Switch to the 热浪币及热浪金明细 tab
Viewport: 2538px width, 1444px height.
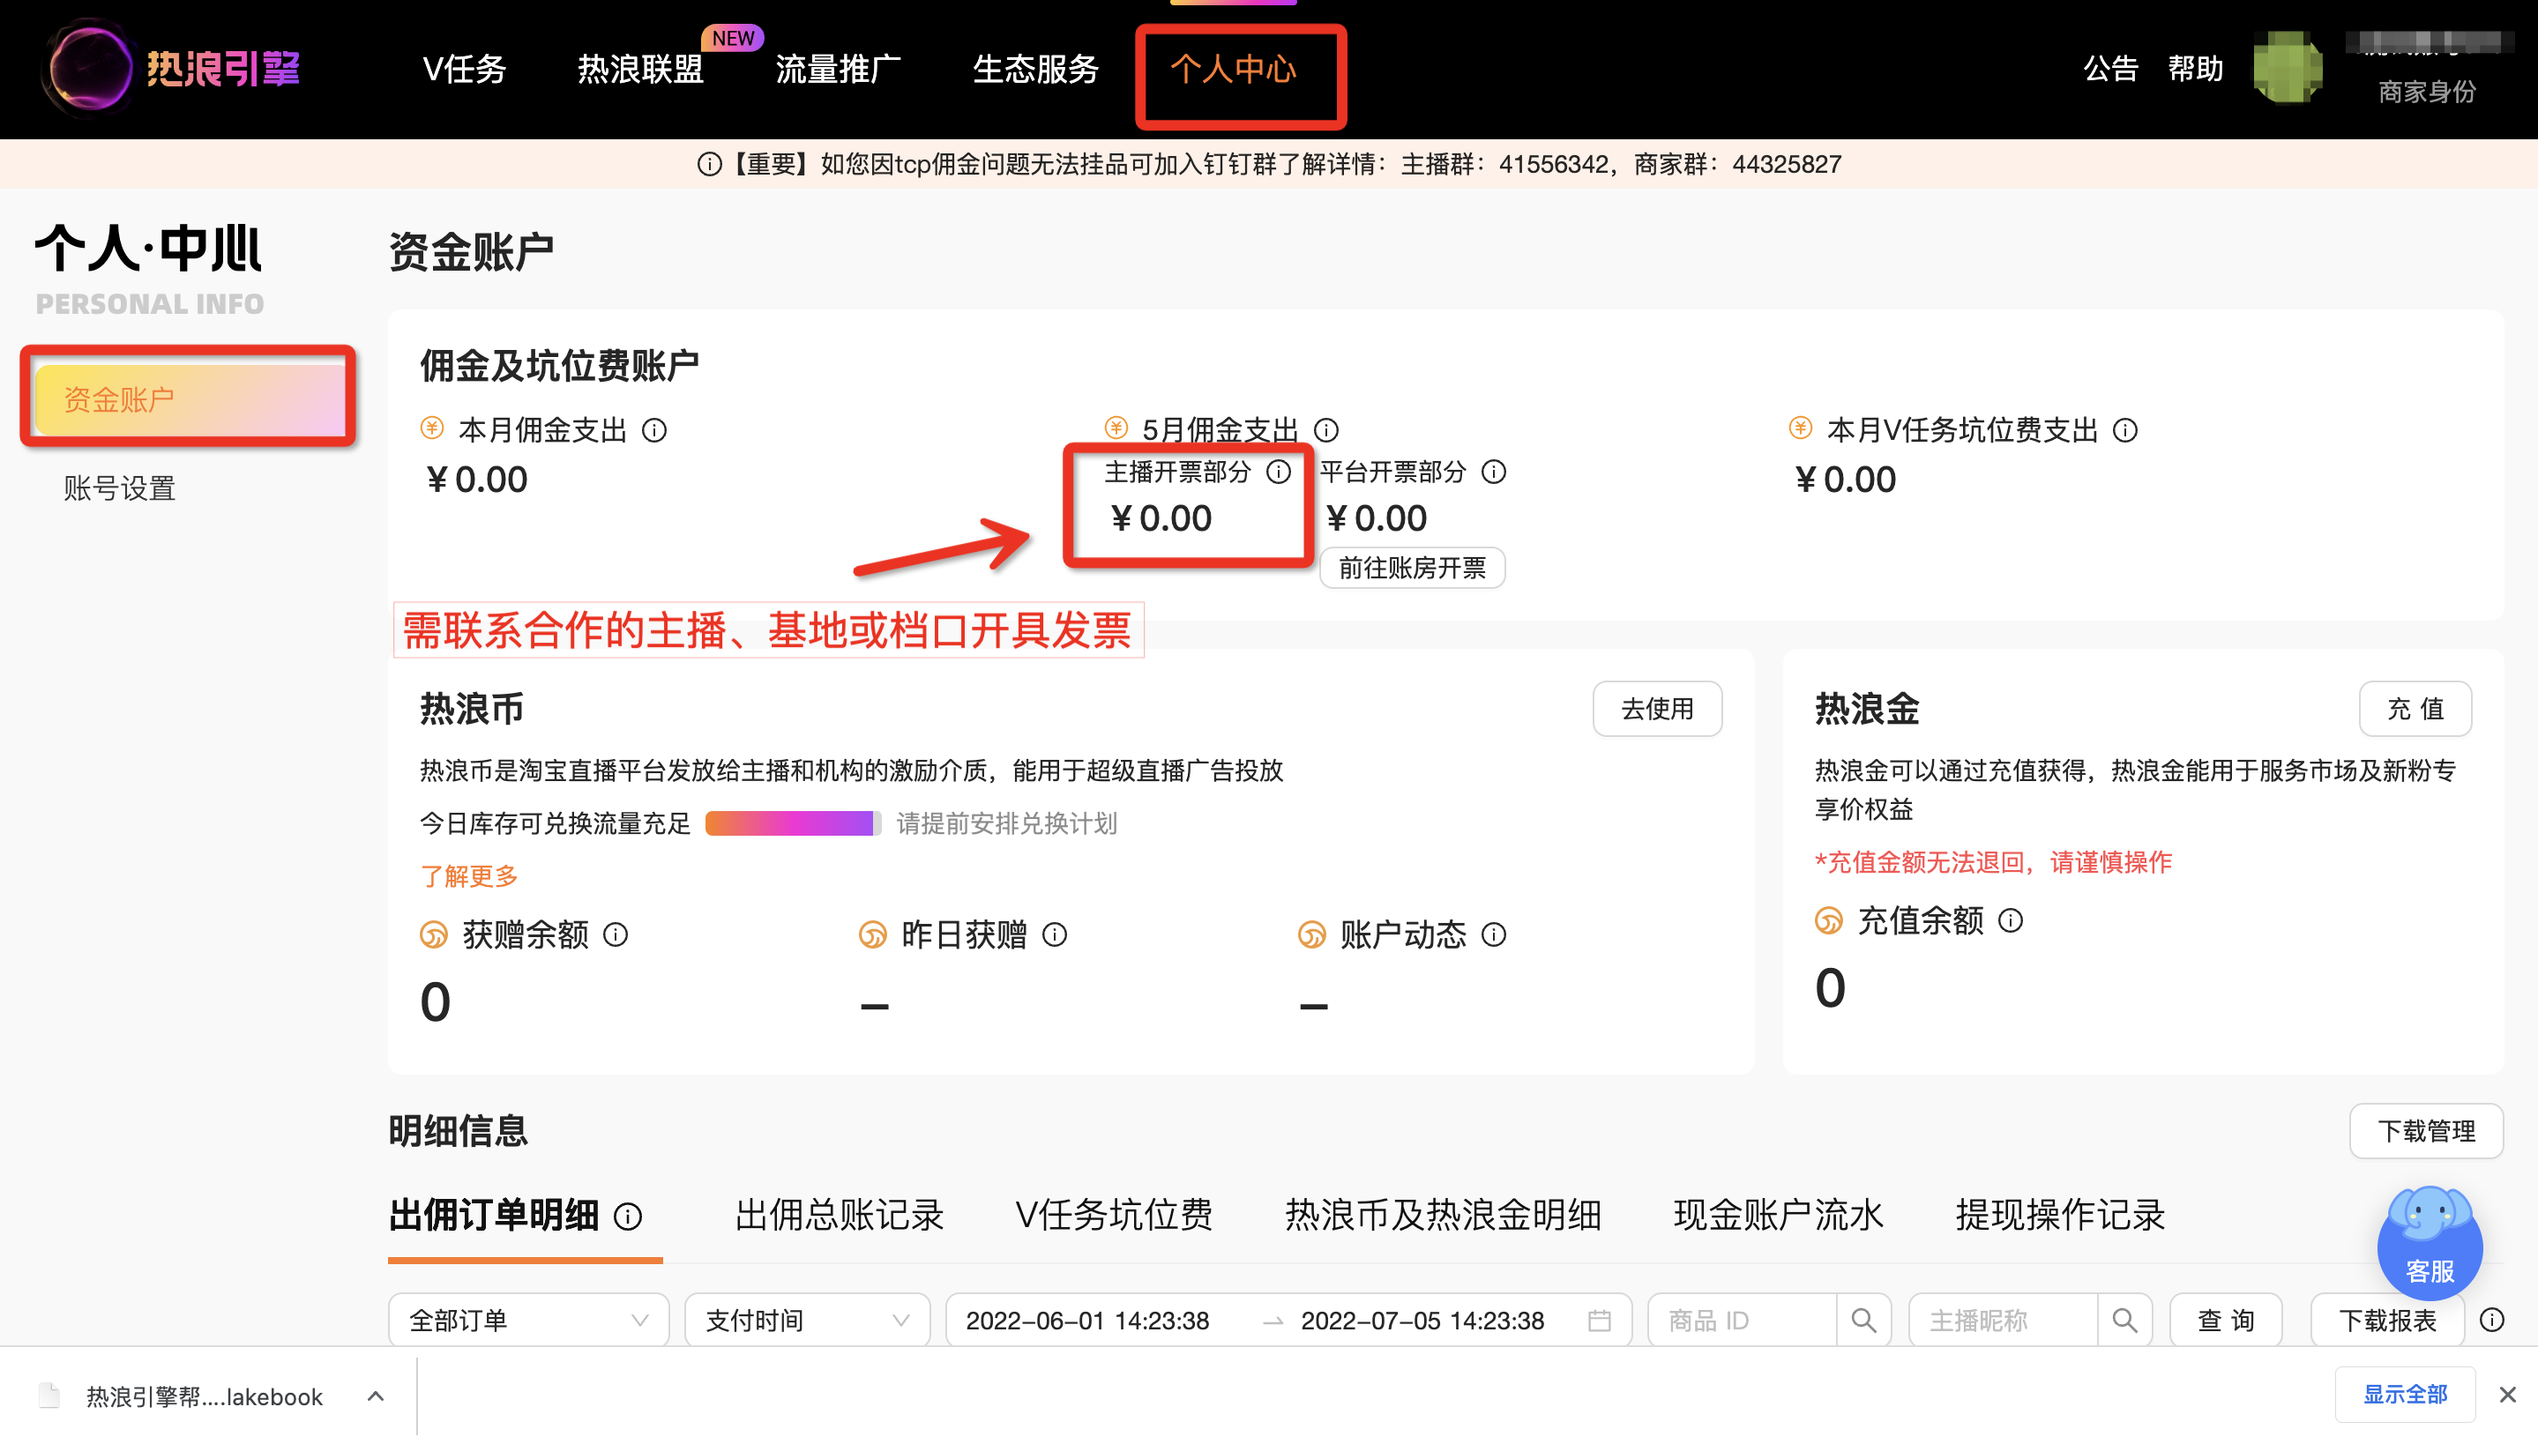coord(1443,1215)
